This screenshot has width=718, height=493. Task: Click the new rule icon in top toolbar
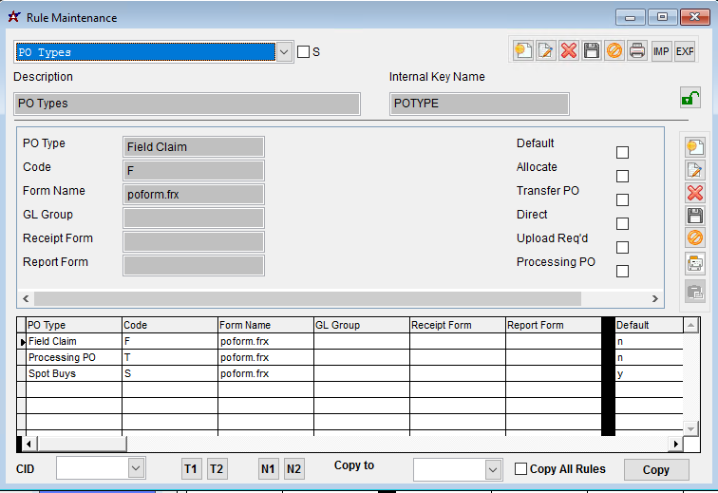tap(523, 50)
